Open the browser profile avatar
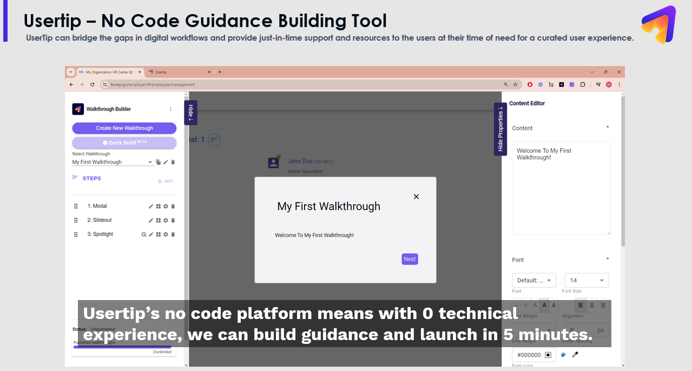Viewport: 692px width, 371px height. pos(609,84)
